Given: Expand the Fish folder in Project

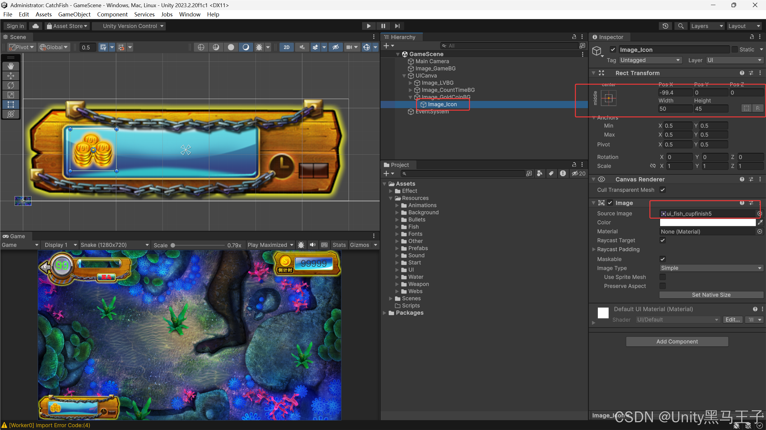Looking at the screenshot, I should coord(397,227).
